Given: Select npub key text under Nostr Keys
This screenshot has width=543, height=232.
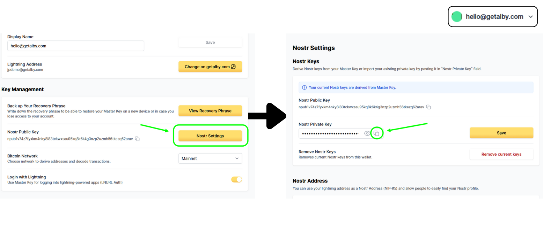Looking at the screenshot, I should [x=361, y=107].
